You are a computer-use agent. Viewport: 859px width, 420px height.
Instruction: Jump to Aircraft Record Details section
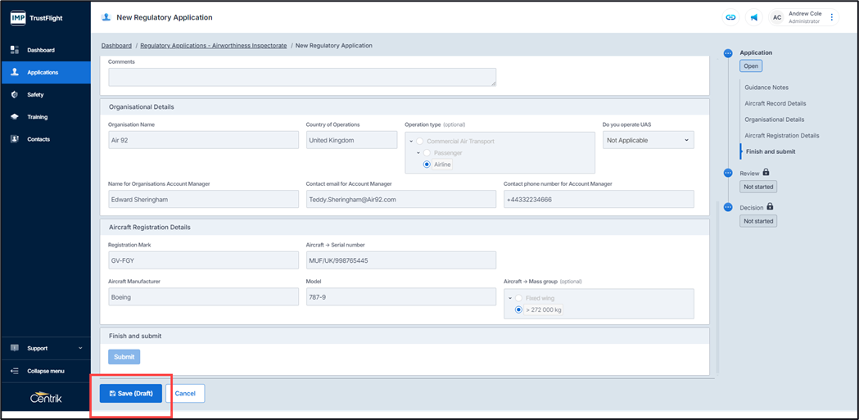click(775, 103)
